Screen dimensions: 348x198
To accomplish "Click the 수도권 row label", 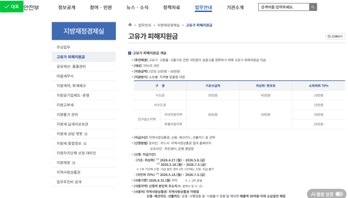I will tap(160, 96).
